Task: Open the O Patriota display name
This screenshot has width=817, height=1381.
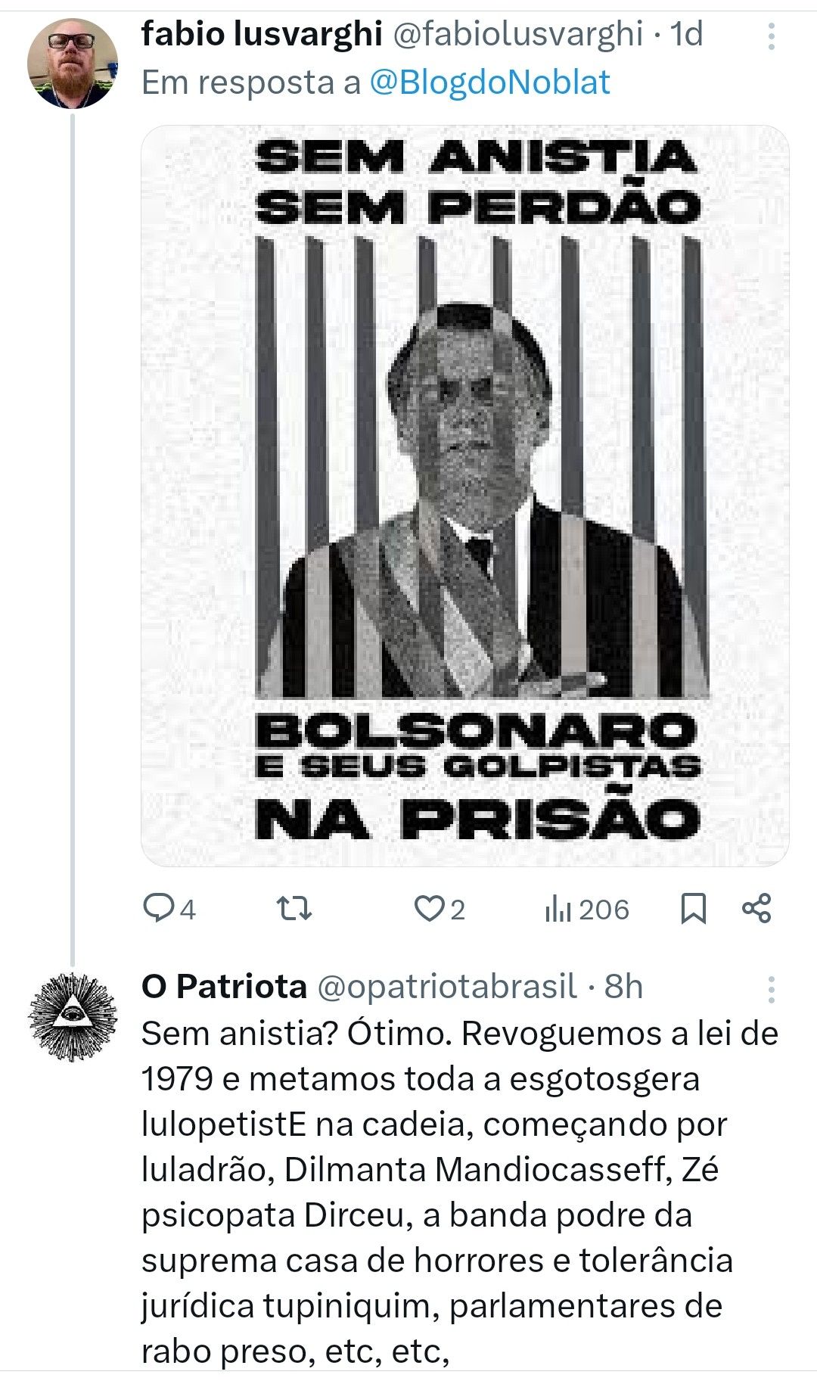Action: pyautogui.click(x=224, y=986)
